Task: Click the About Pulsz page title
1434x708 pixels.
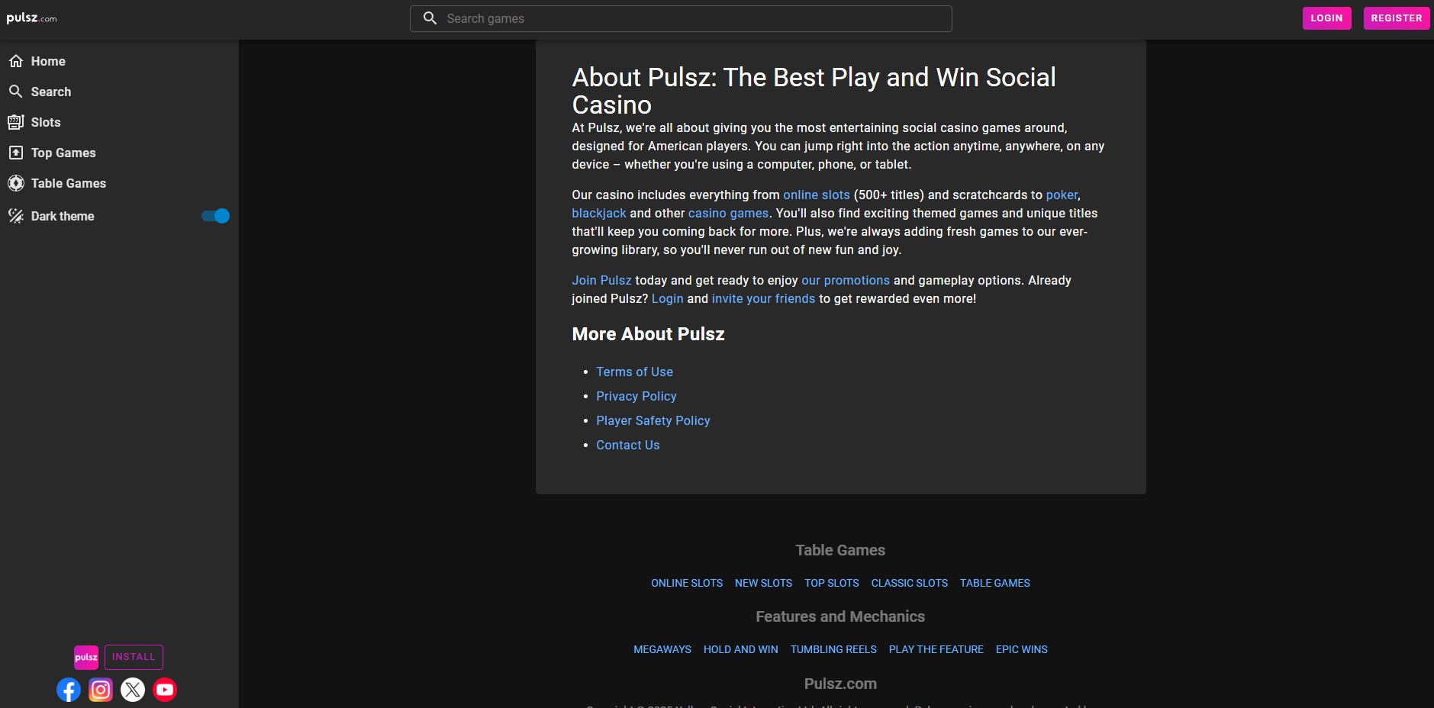Action: coord(814,91)
